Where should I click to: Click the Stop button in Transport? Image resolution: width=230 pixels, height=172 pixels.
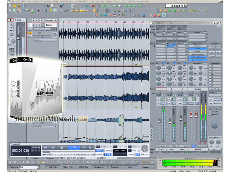(62, 148)
